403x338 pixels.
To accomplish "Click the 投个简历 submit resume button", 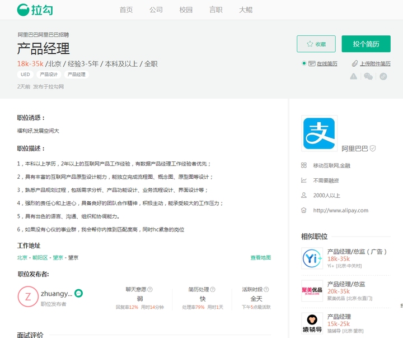I will 366,44.
